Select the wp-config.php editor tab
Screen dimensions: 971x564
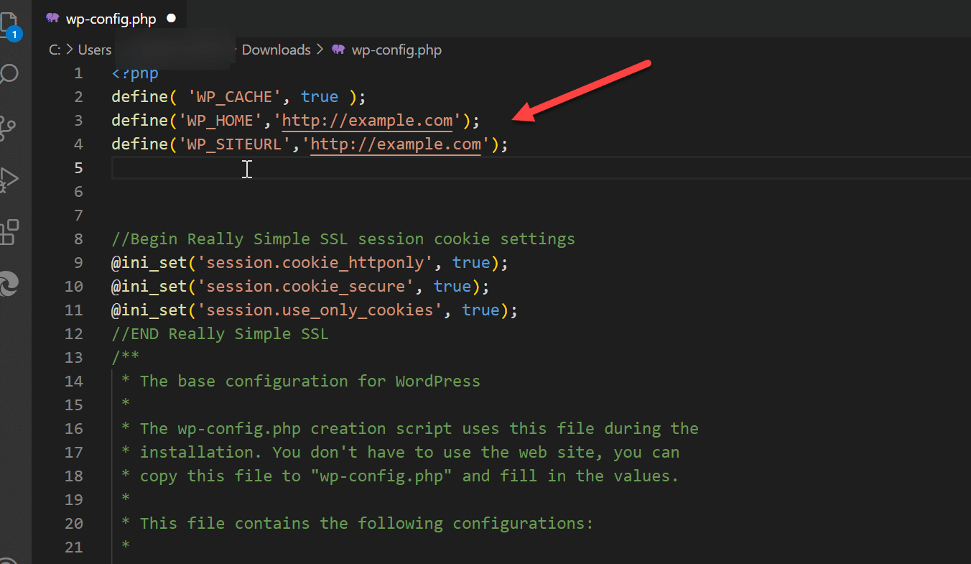tap(111, 19)
